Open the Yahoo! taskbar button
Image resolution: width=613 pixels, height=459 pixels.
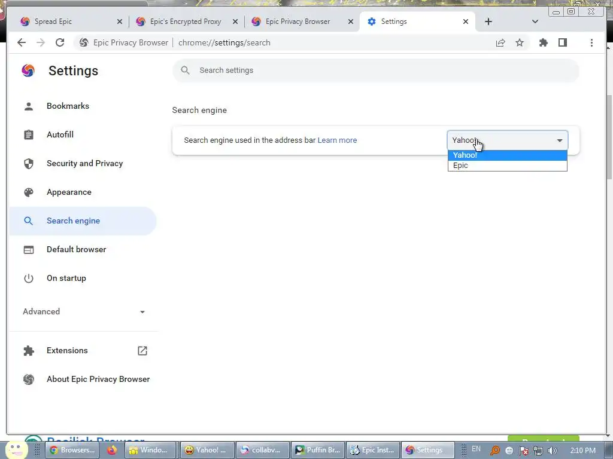coord(207,450)
